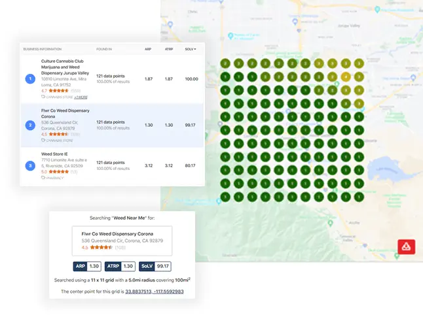Image resolution: width=423 pixels, height=319 pixels.
Task: Select the blue rank 1 badge
Action: pos(30,79)
